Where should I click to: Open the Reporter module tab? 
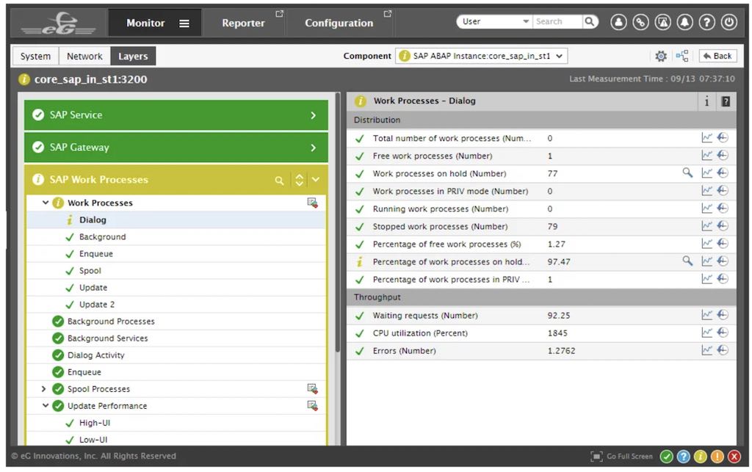tap(243, 23)
